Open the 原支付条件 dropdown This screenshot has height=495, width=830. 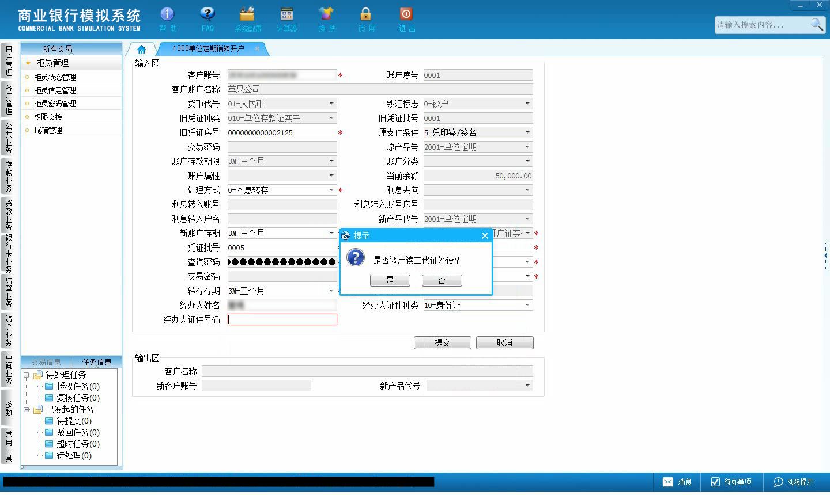(527, 132)
